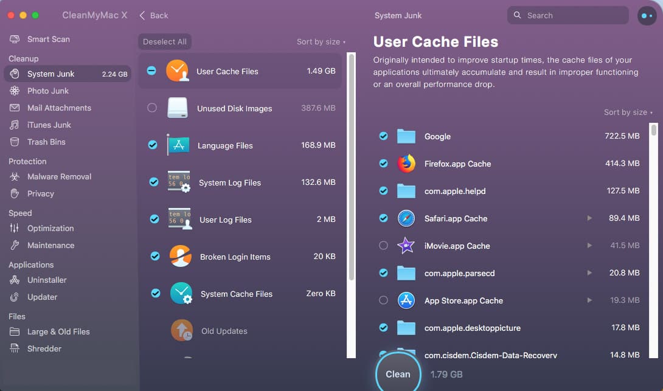Expand the App Store.app Cache disclosure arrow
The image size is (663, 391).
[589, 300]
